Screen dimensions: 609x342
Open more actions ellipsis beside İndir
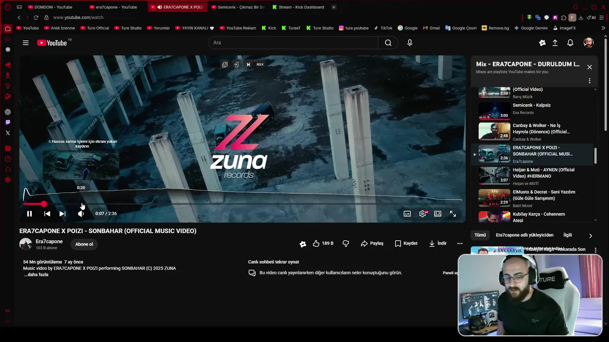460,244
